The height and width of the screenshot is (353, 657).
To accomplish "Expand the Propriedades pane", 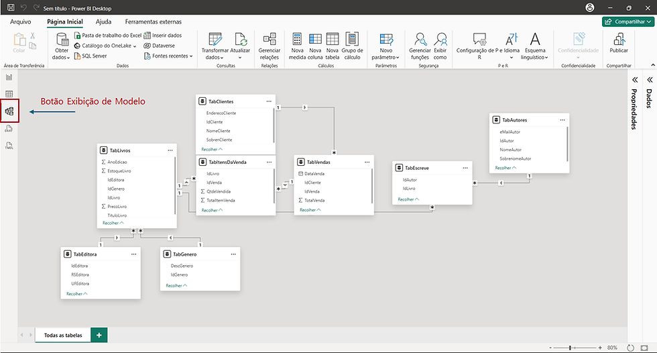I will pyautogui.click(x=635, y=80).
